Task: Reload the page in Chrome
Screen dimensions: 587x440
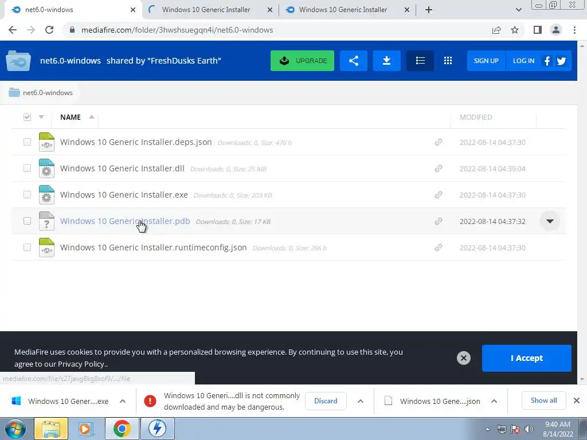Action: [49, 30]
